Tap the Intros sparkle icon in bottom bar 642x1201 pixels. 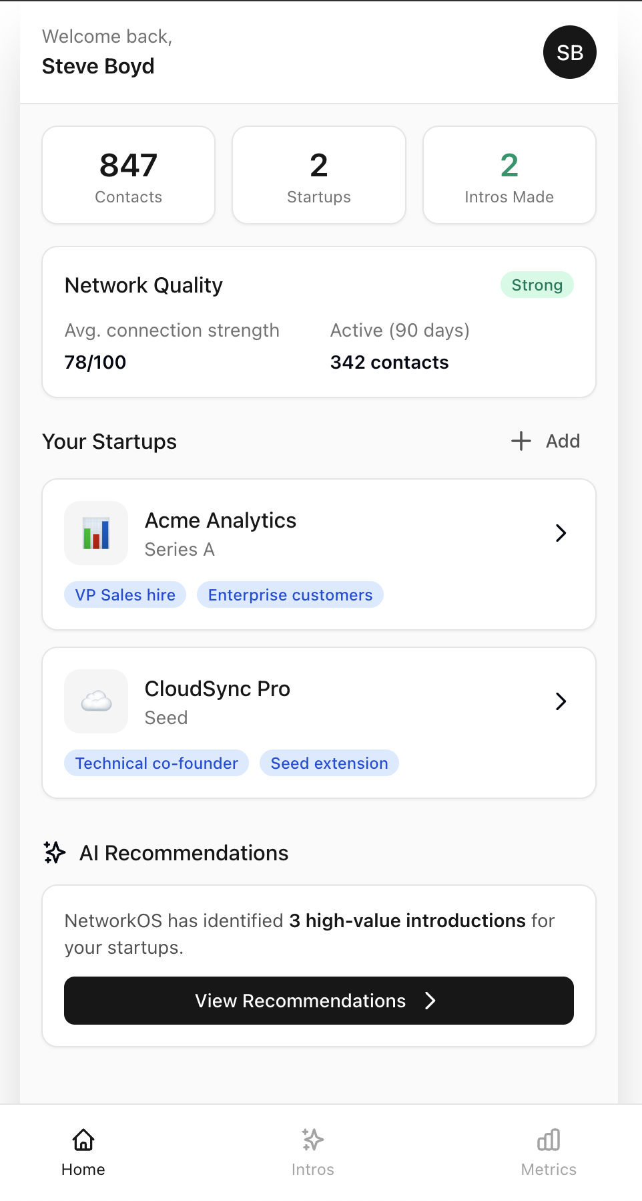point(312,1140)
